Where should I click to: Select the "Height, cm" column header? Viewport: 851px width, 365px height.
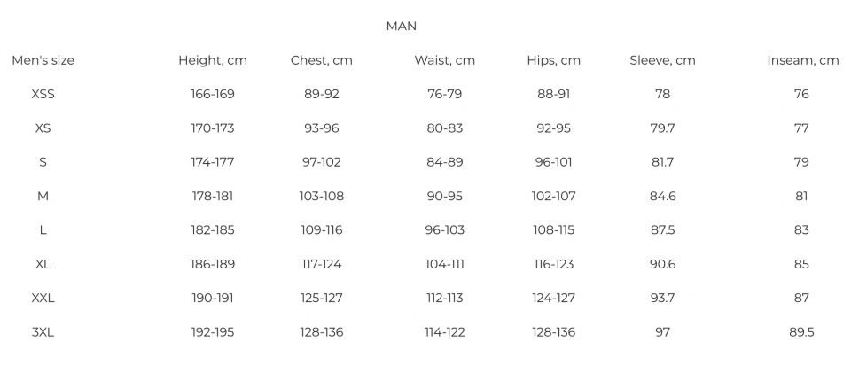tap(213, 60)
